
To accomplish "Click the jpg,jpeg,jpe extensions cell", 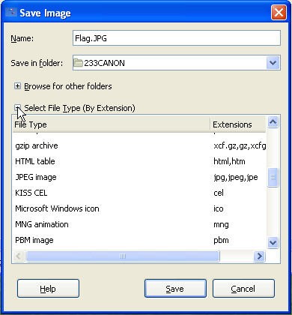I will tap(236, 177).
